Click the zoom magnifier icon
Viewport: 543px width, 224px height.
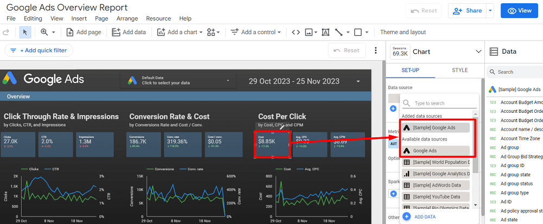click(x=44, y=32)
